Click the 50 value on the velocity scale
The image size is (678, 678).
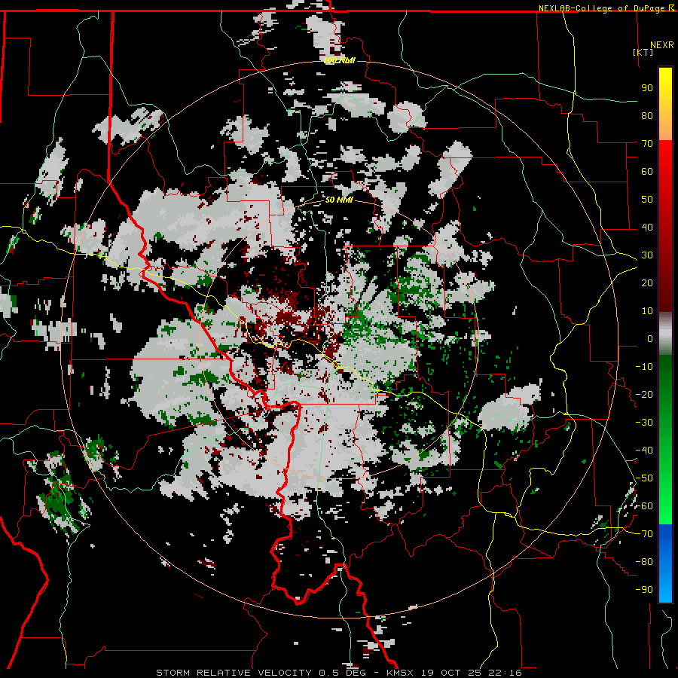tap(647, 200)
